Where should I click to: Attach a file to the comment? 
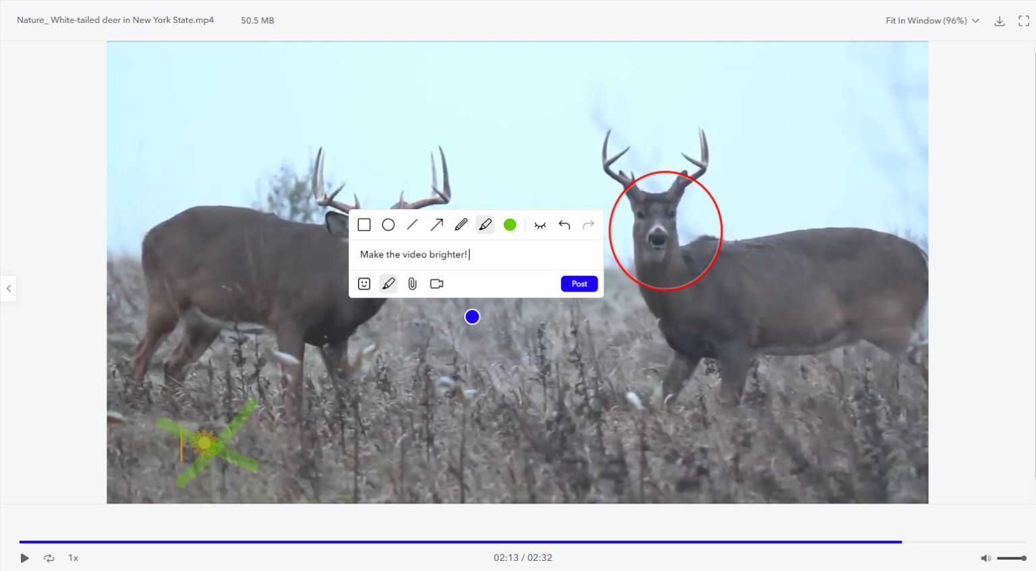412,283
